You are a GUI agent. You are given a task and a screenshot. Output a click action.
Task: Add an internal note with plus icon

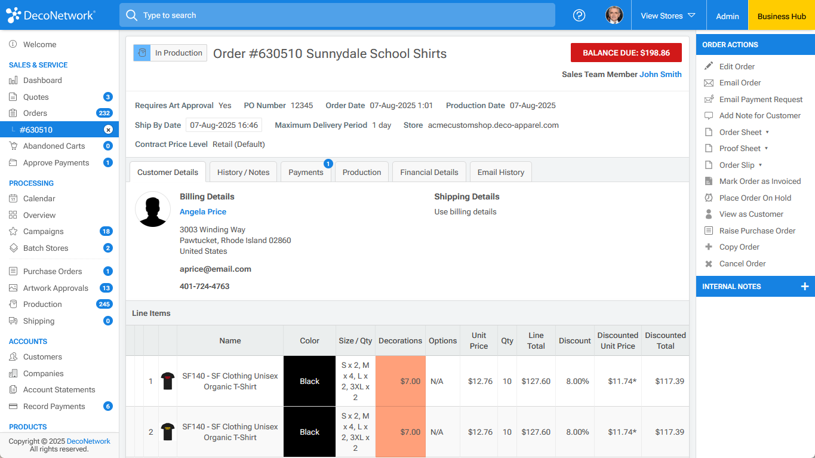tap(804, 287)
